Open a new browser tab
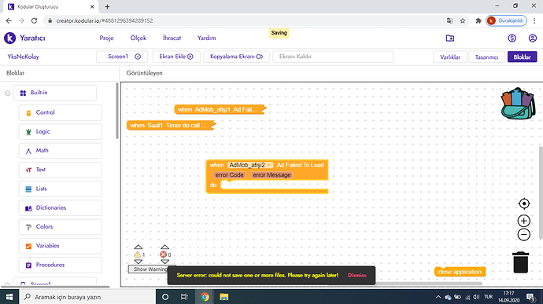The width and height of the screenshot is (543, 304). point(107,6)
